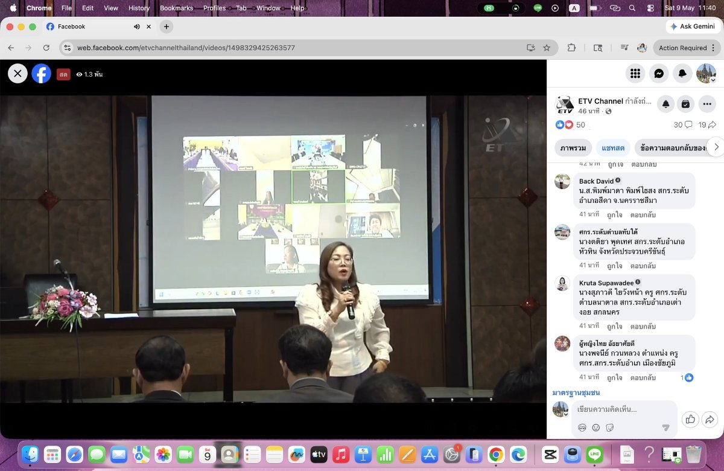Open the 19 shares count
This screenshot has height=471, width=724.
pos(707,124)
